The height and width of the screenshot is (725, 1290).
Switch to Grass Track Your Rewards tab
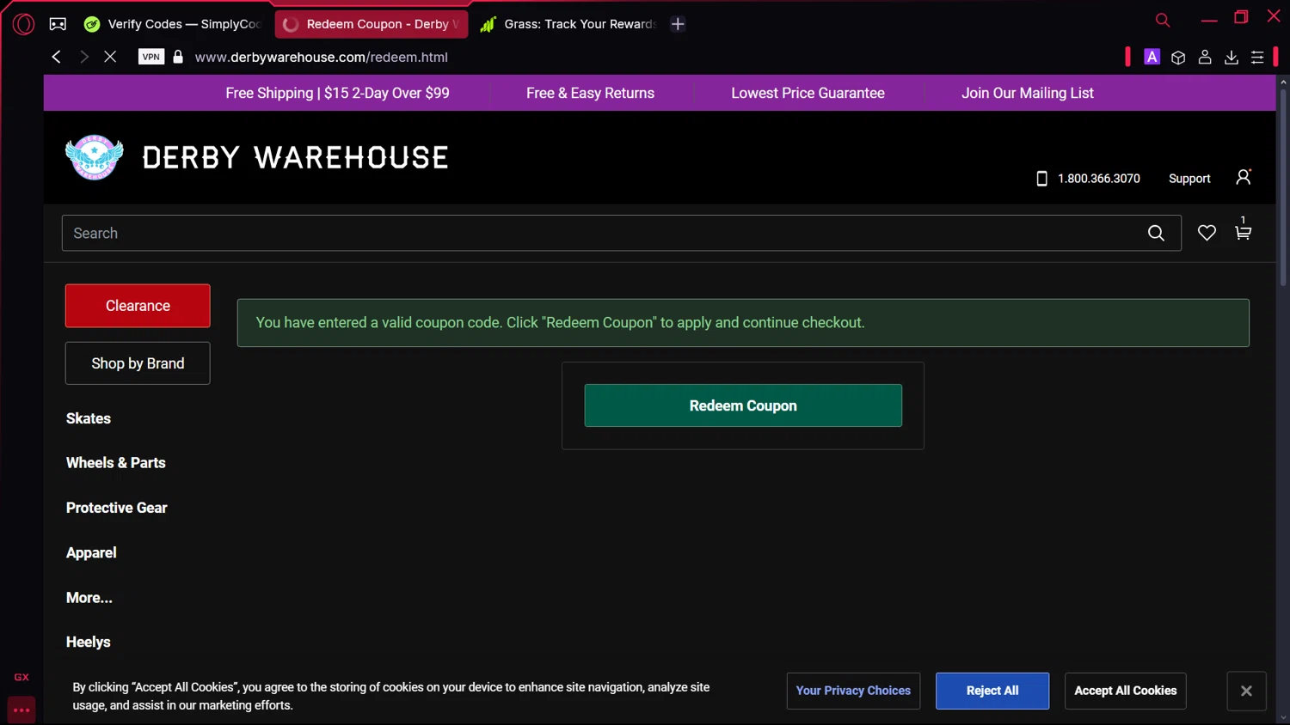point(568,24)
